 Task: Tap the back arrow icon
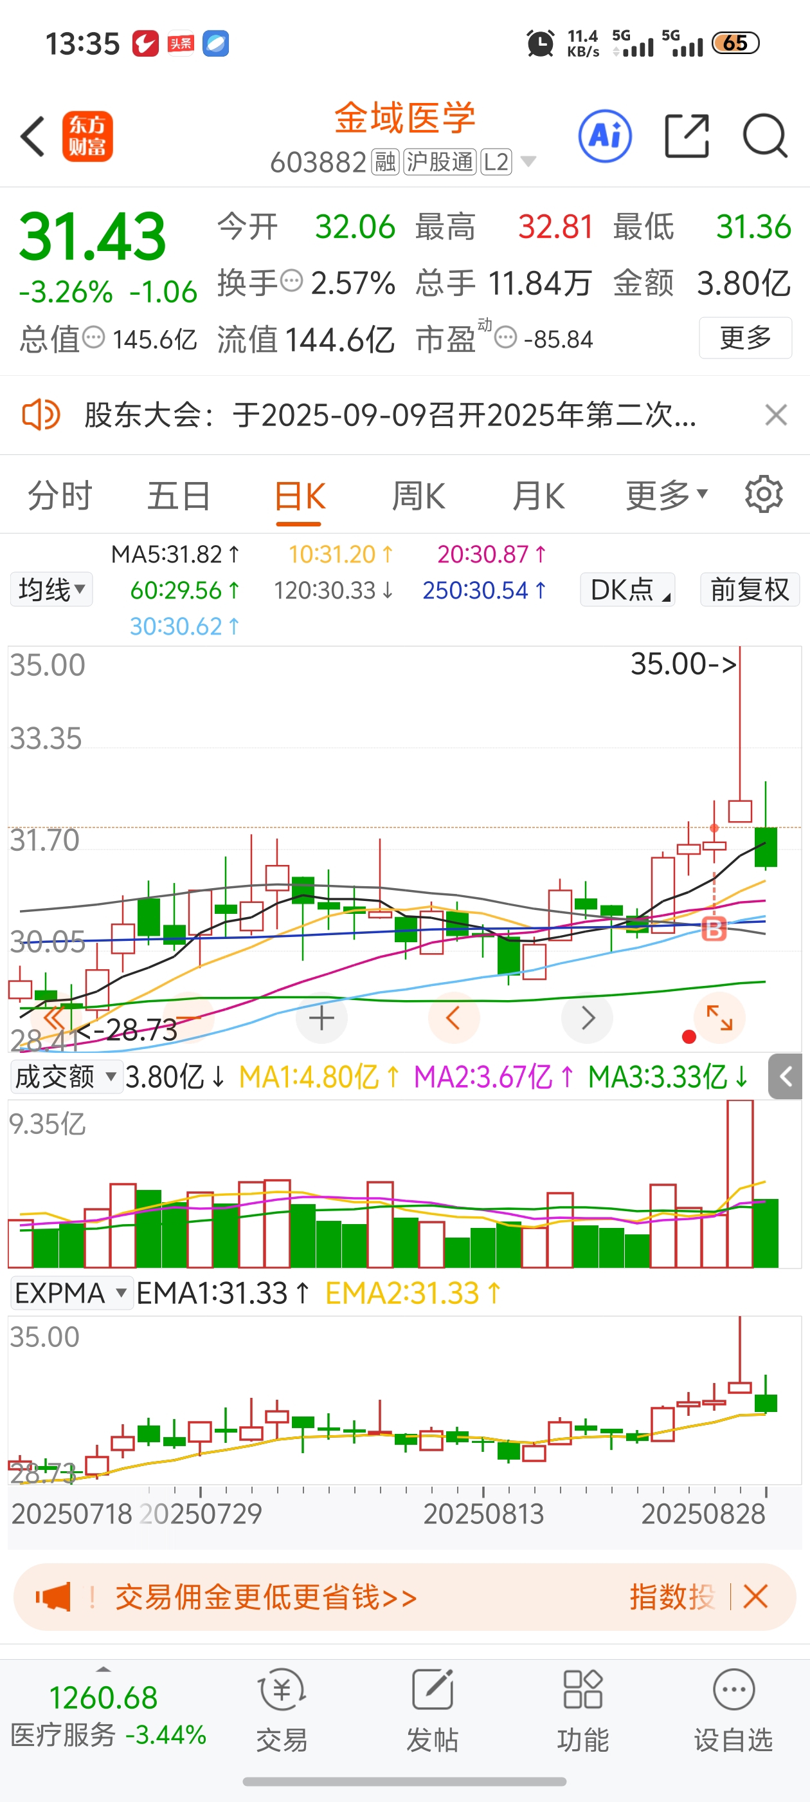pyautogui.click(x=33, y=136)
